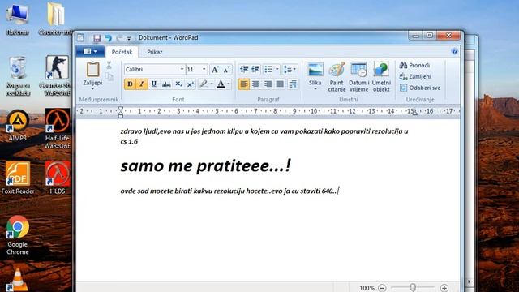Click the 100% zoom level text
The height and width of the screenshot is (292, 519).
click(x=367, y=288)
